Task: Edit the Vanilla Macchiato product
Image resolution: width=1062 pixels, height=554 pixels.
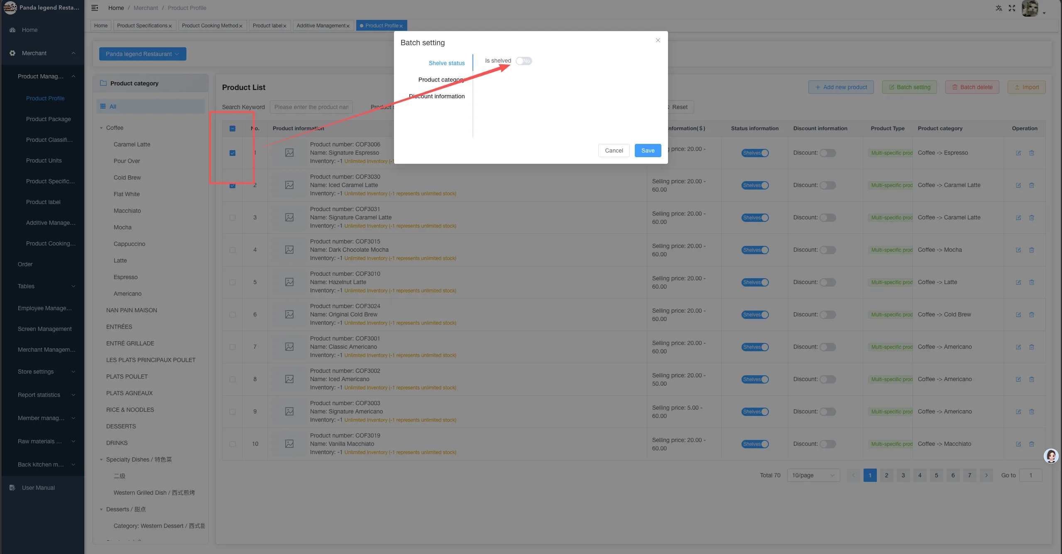Action: [1018, 444]
